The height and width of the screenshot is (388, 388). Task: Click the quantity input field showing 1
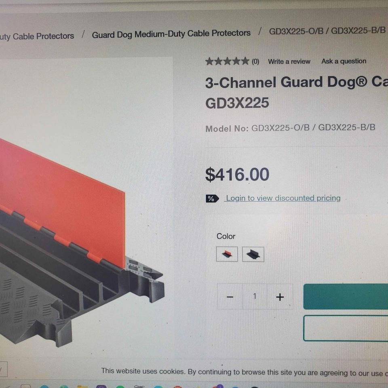[x=255, y=296]
